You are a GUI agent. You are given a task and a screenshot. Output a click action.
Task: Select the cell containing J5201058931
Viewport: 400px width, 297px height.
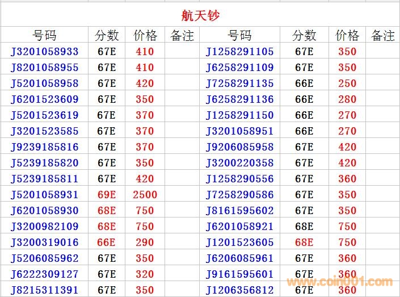tap(45, 195)
